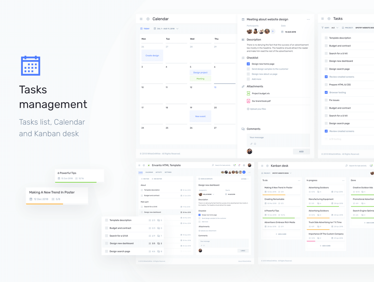Click blue add-member icon in Envanto Template panel
374x282 pixels.
click(244, 172)
